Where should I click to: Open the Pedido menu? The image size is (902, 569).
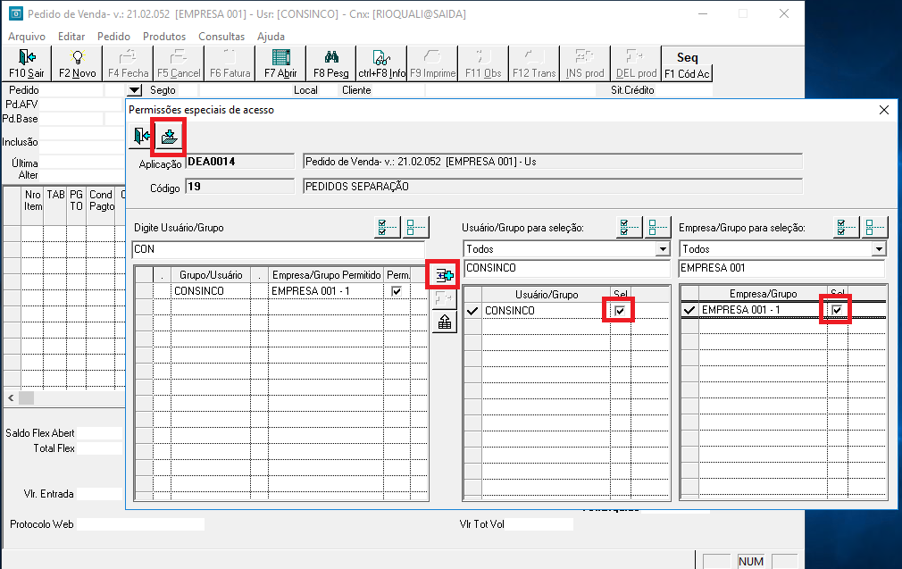pyautogui.click(x=113, y=37)
